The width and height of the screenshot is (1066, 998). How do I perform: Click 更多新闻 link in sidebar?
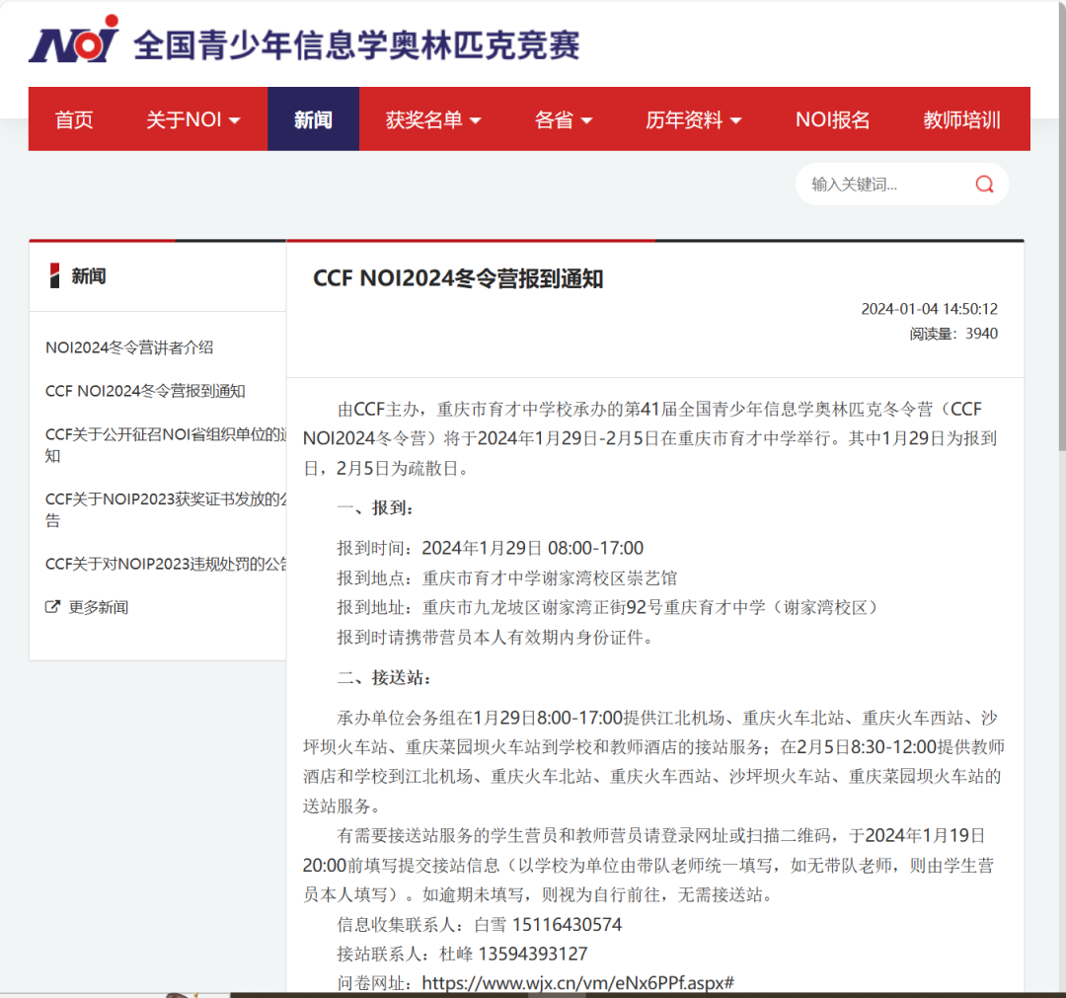point(98,607)
